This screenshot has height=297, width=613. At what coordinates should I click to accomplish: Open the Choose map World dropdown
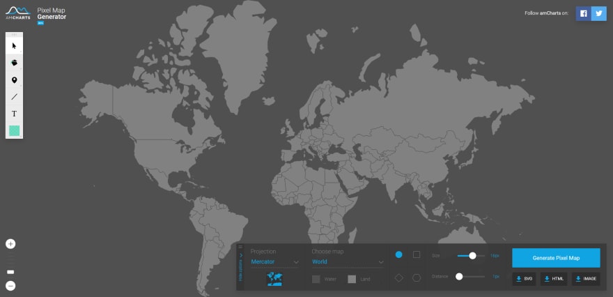(x=348, y=261)
